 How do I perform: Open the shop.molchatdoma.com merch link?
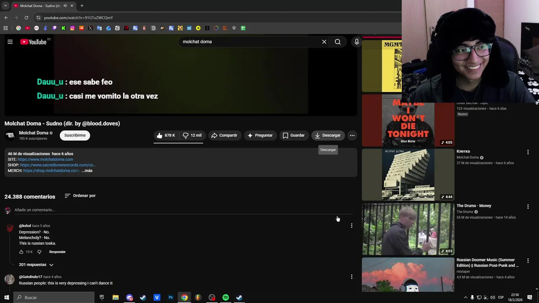[51, 170]
